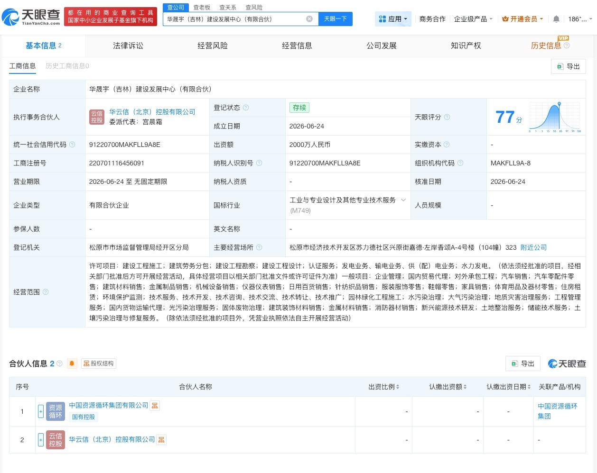This screenshot has width=597, height=473.
Task: Click the help icon next to 纳税人识别号
Action: [x=259, y=163]
